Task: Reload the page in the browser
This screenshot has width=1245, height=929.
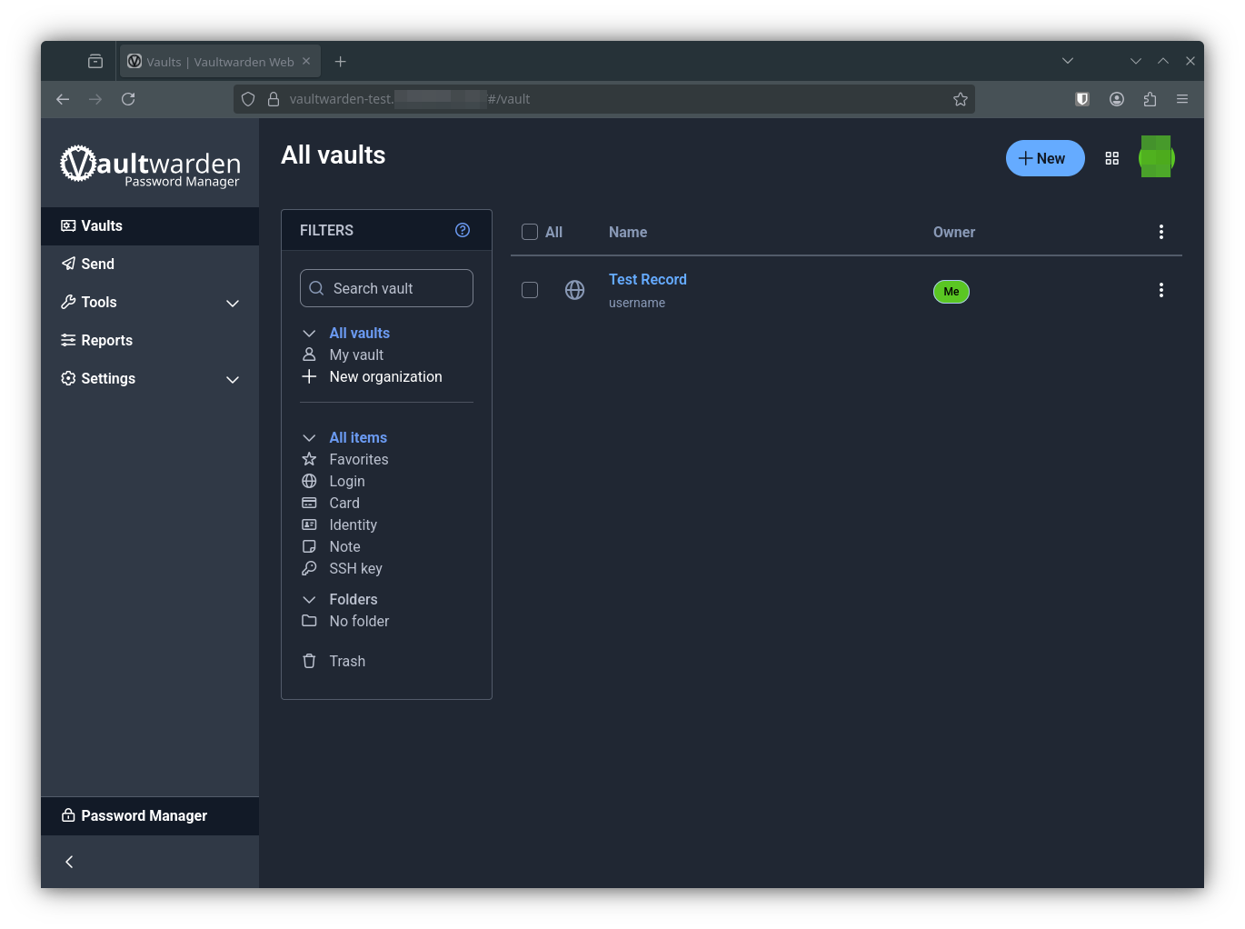Action: click(x=128, y=99)
